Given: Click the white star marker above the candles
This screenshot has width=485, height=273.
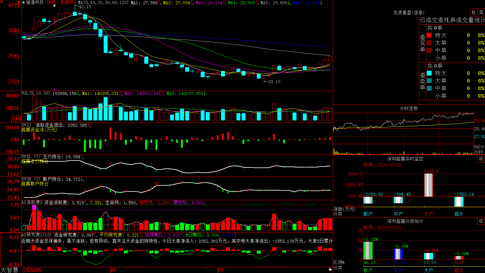Looking at the screenshot, I should coord(54,5).
